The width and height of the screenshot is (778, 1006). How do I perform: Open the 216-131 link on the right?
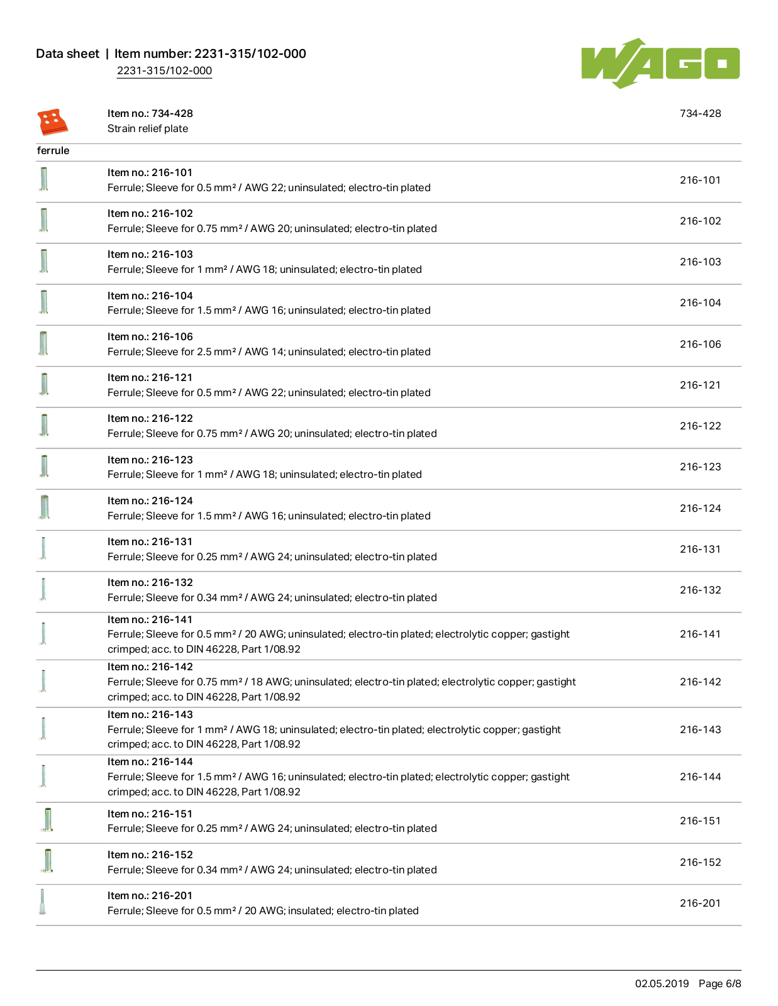pos(700,550)
